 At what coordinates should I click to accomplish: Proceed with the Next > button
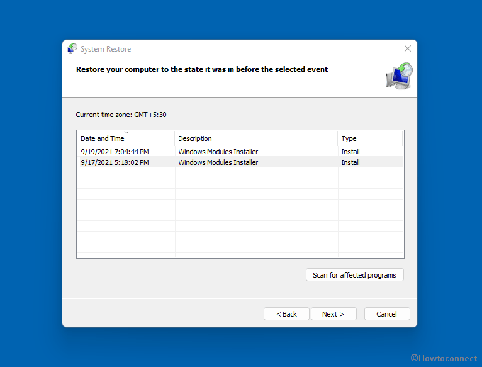(333, 314)
